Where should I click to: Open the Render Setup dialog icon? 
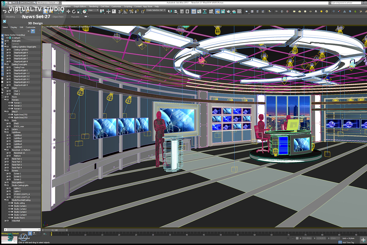click(217, 11)
